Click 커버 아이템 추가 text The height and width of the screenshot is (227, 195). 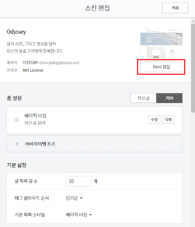40,144
